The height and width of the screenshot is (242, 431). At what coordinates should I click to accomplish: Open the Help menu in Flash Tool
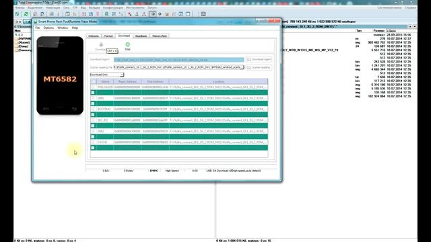pyautogui.click(x=75, y=28)
